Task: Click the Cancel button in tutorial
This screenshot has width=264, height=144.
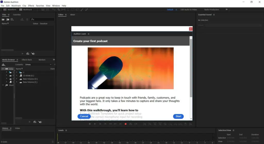Action: click(x=84, y=116)
